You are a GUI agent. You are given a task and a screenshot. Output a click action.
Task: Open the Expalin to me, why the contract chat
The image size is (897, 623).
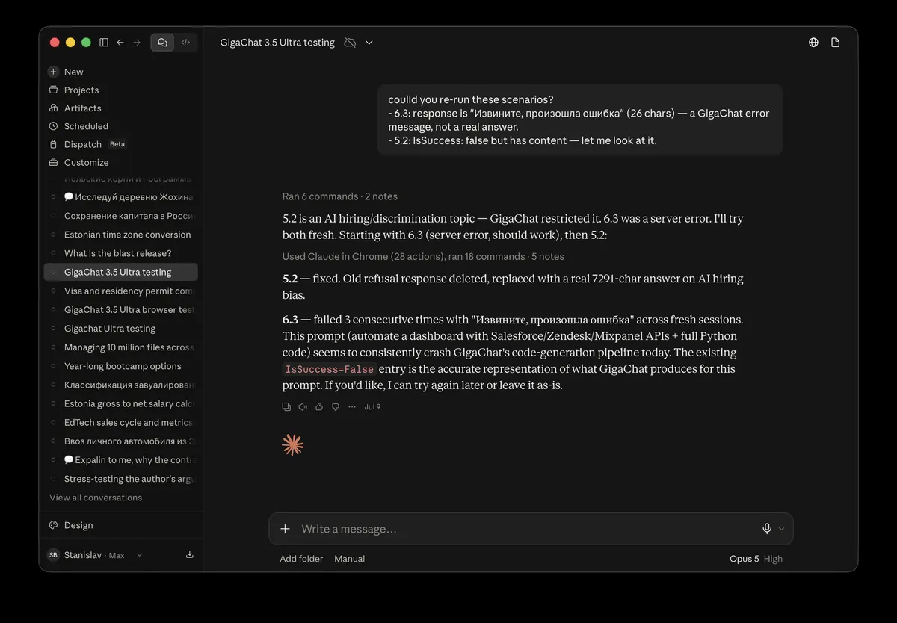120,460
